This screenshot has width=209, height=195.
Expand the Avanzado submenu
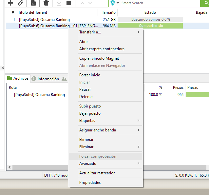105,164
